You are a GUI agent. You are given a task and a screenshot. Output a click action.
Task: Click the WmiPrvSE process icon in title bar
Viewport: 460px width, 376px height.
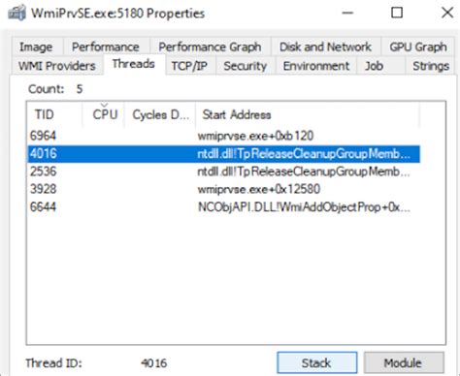pos(16,14)
